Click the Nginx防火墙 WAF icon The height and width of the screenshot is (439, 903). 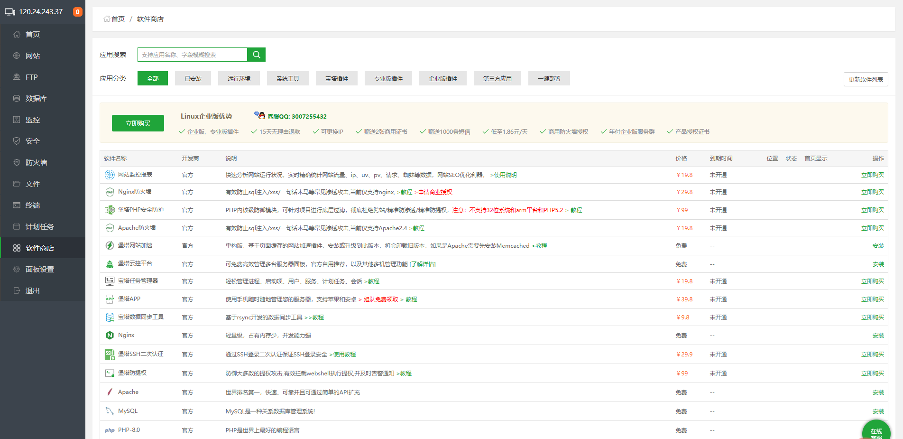(x=110, y=192)
